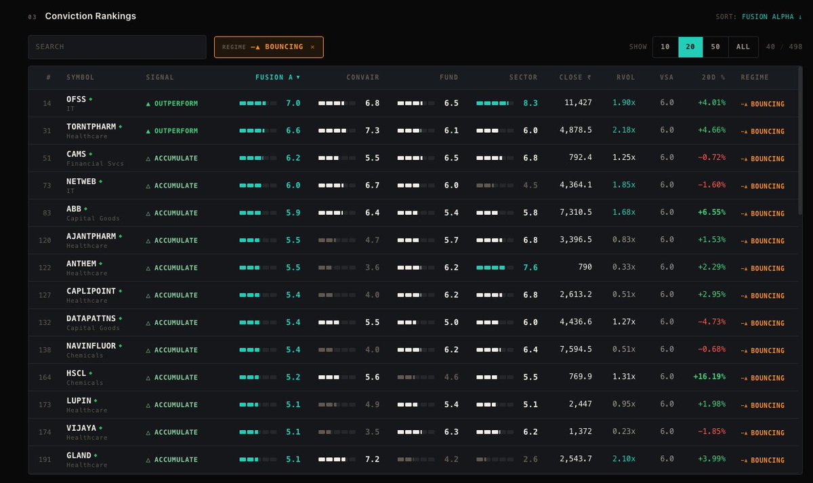Click the BOUNCING regime tag for HSCL
This screenshot has height=483, width=813.
click(x=763, y=378)
